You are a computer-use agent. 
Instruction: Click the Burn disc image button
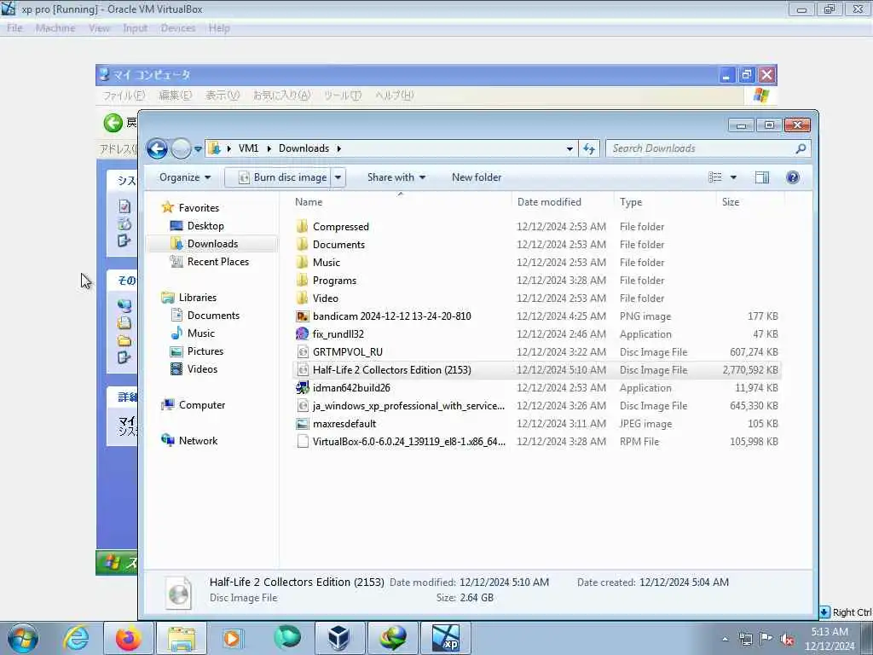click(282, 177)
